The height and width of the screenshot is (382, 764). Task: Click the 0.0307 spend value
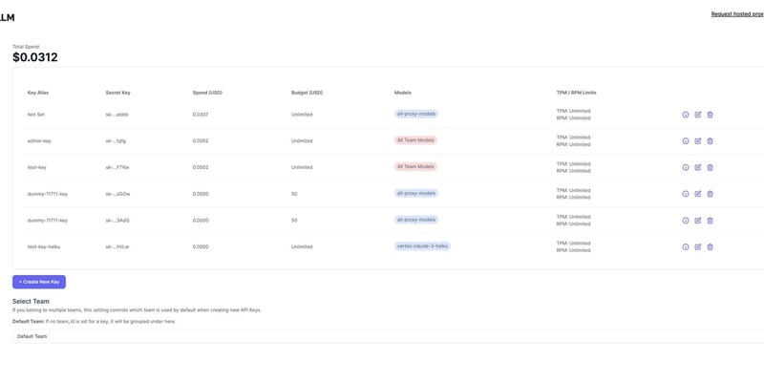pos(201,115)
